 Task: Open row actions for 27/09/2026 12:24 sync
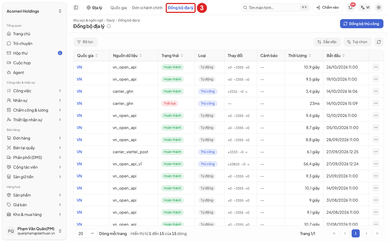tap(376, 164)
